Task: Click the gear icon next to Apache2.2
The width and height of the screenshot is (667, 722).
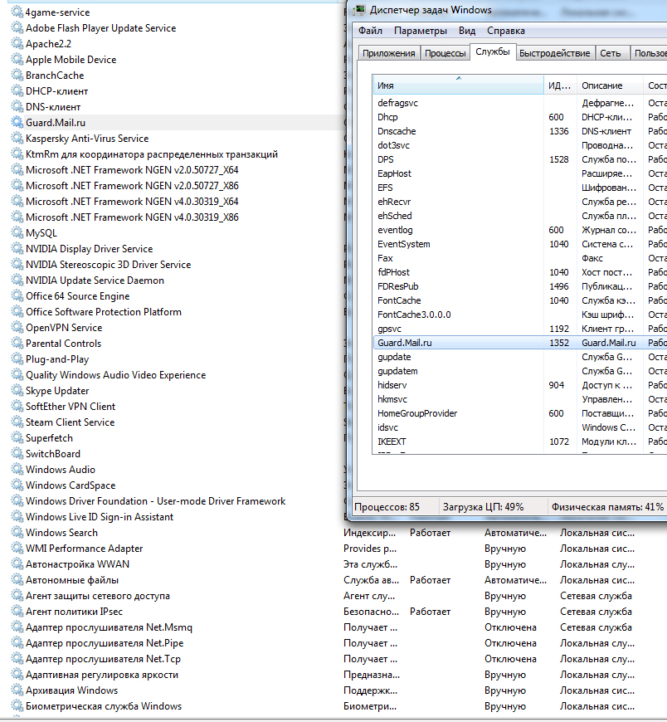Action: pyautogui.click(x=17, y=44)
